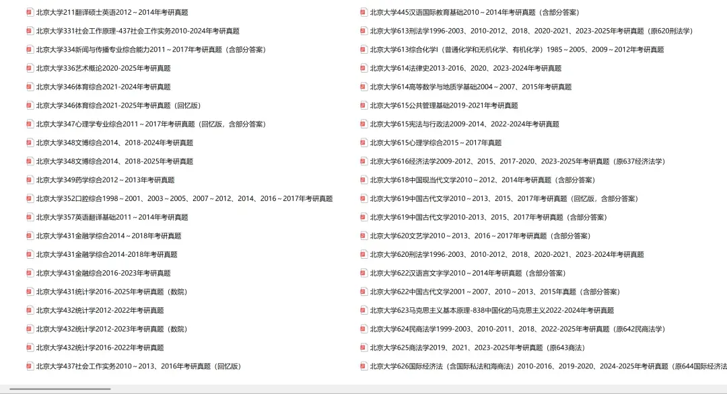Click PDF icon of 437社会工作实务 (回忆版)
The height and width of the screenshot is (394, 727).
30,366
